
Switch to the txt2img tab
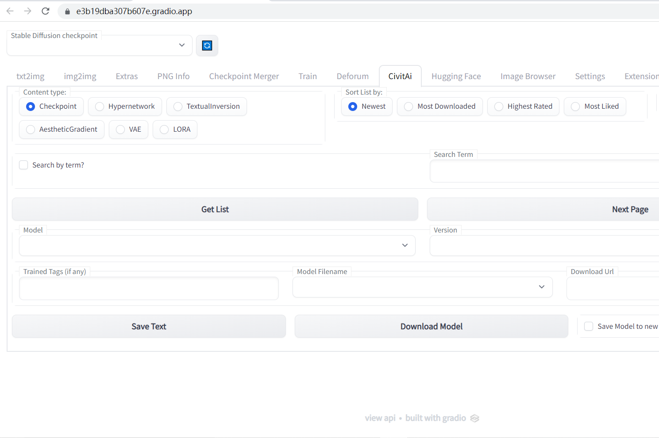click(31, 76)
